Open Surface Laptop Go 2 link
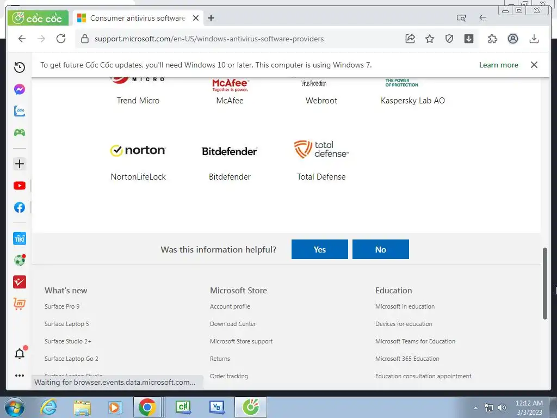 [x=71, y=359]
